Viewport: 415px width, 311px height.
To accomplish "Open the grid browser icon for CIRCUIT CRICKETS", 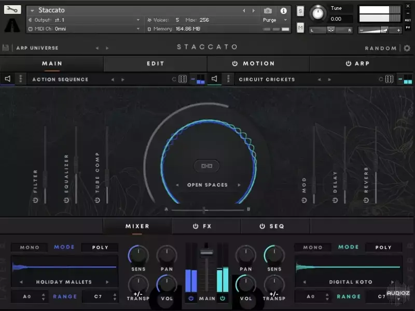I will point(390,79).
